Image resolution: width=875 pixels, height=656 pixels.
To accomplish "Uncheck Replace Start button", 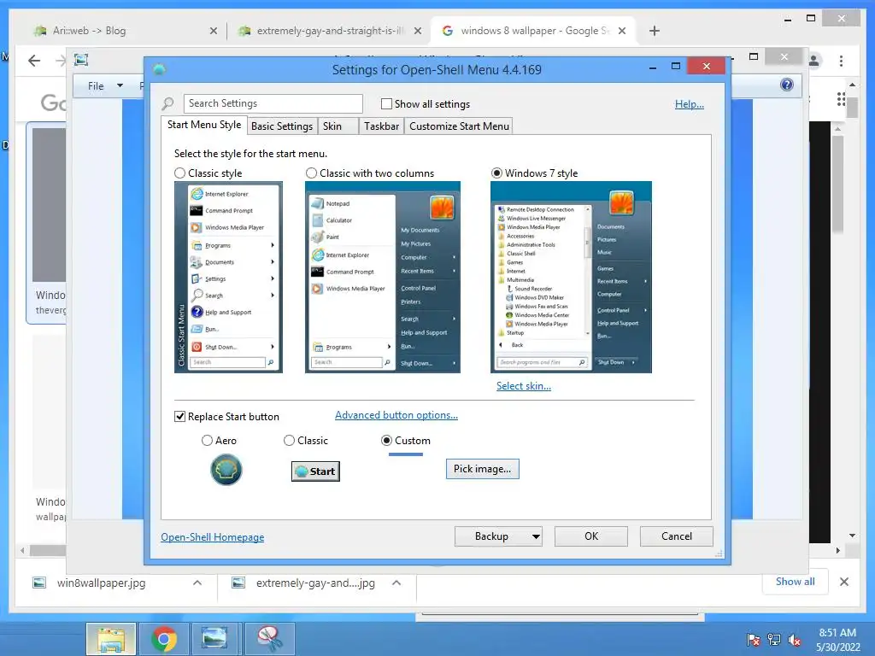I will tap(179, 417).
